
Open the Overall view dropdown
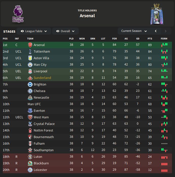click(x=65, y=31)
